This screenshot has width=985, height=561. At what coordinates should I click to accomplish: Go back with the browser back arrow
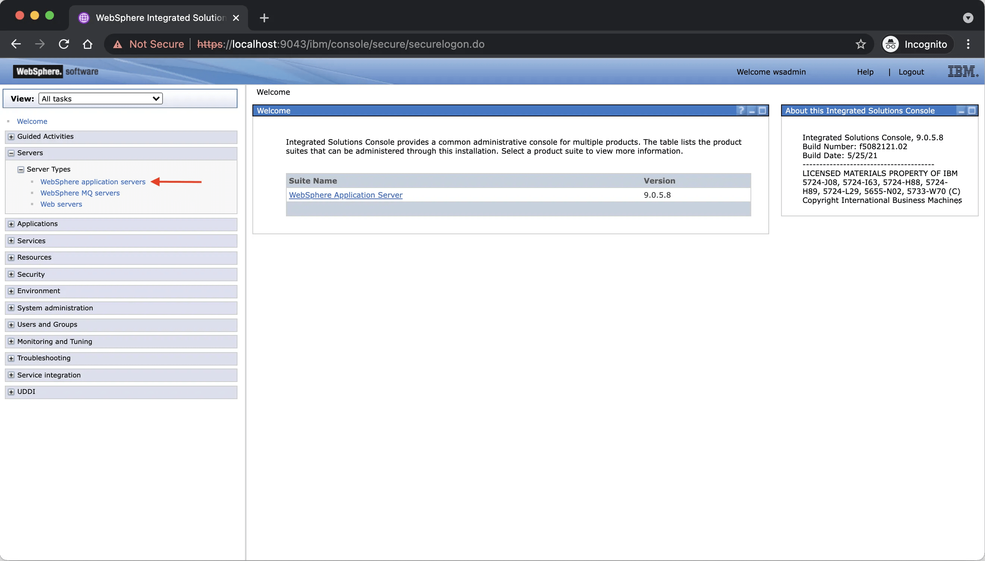pos(16,44)
